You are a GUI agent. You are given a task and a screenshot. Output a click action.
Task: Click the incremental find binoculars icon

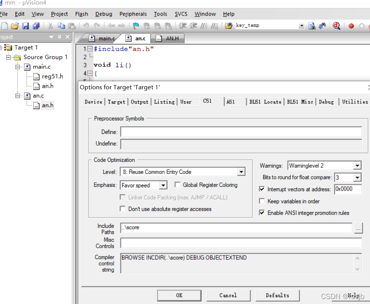tap(322, 26)
